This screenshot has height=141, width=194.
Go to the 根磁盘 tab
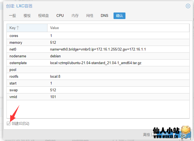click(43, 16)
